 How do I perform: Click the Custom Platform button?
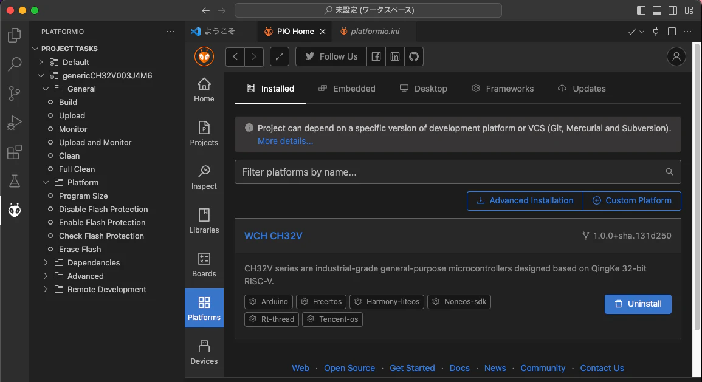click(x=632, y=201)
